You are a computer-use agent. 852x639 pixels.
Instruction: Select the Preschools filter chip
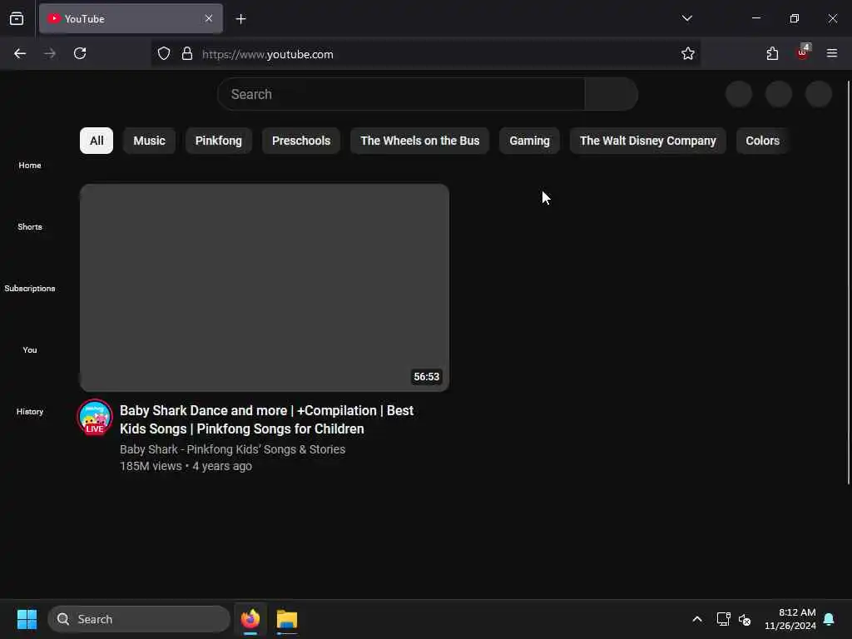click(301, 141)
